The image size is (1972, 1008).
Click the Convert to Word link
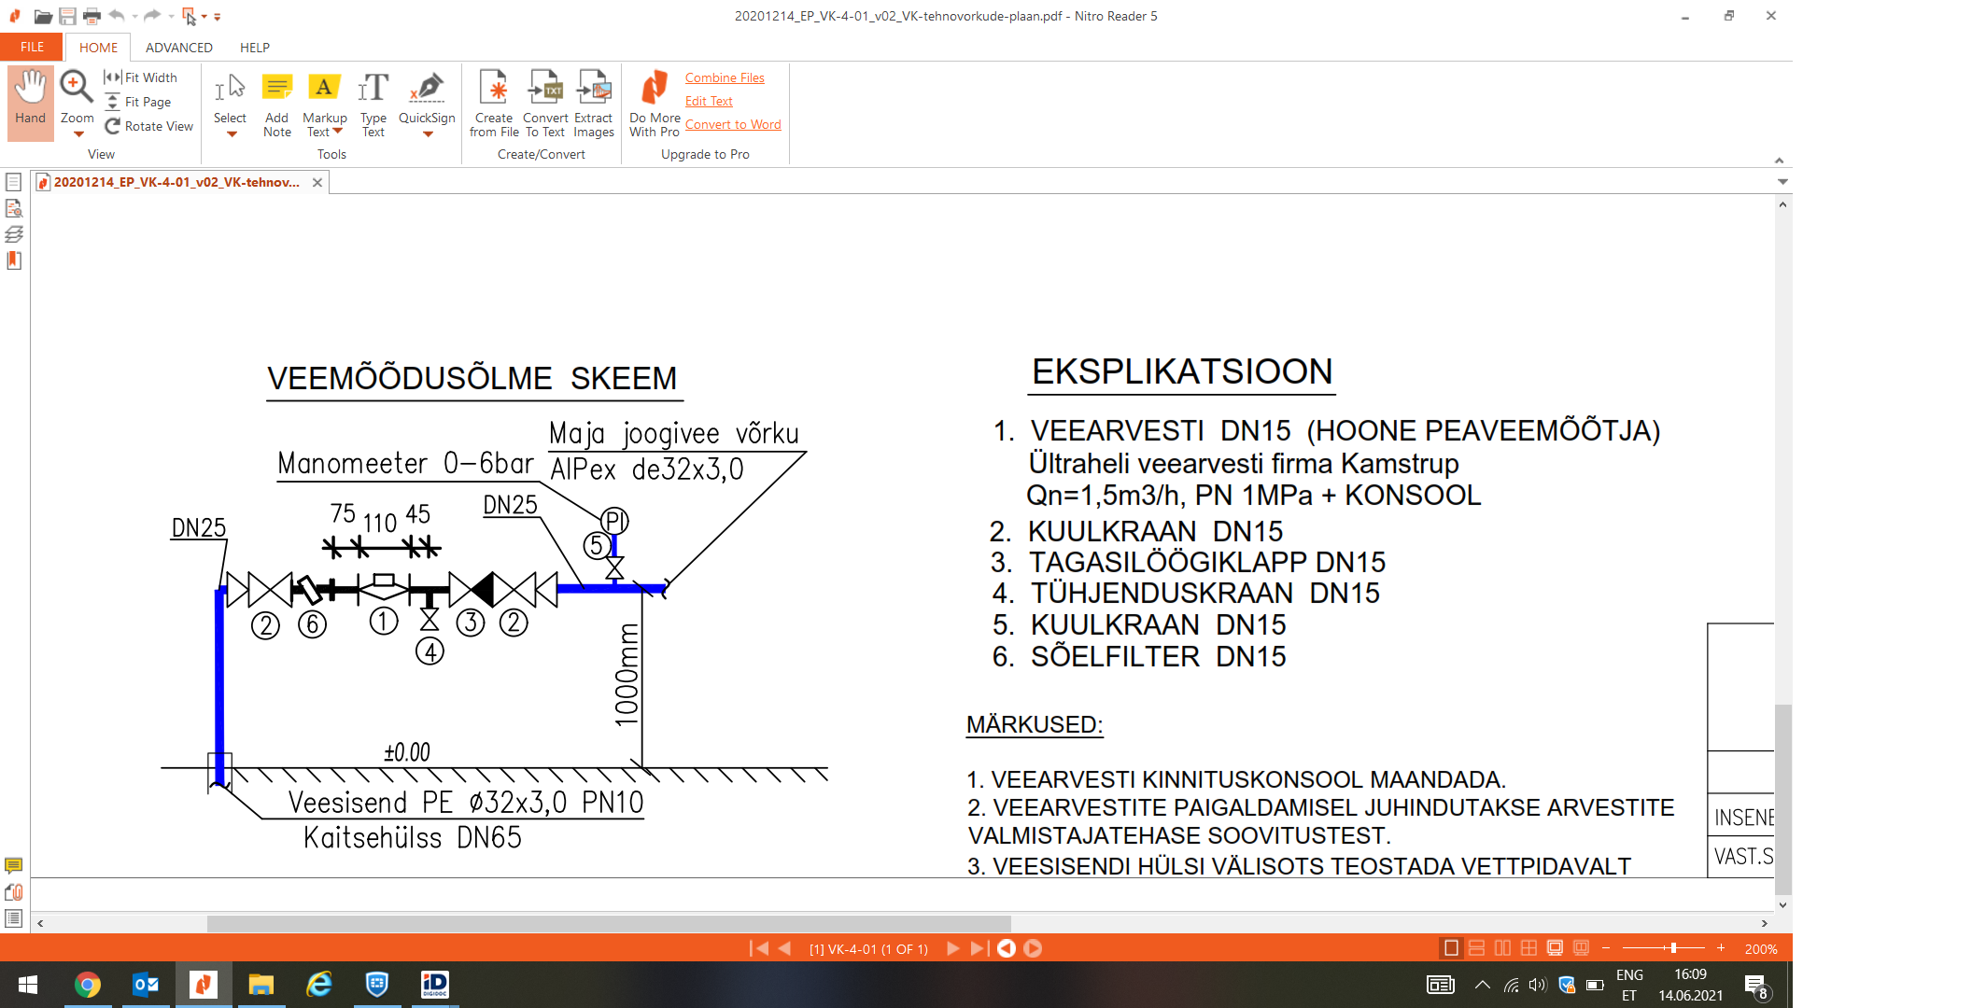733,124
